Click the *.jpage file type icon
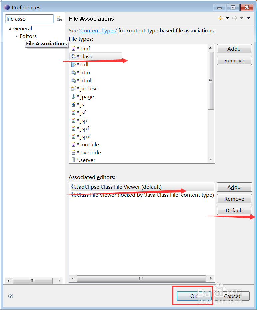The height and width of the screenshot is (310, 257). click(73, 97)
